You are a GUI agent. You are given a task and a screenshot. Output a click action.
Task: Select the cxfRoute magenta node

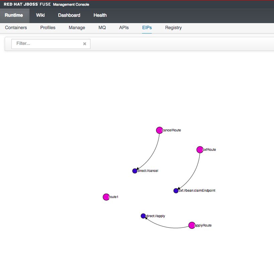point(200,150)
